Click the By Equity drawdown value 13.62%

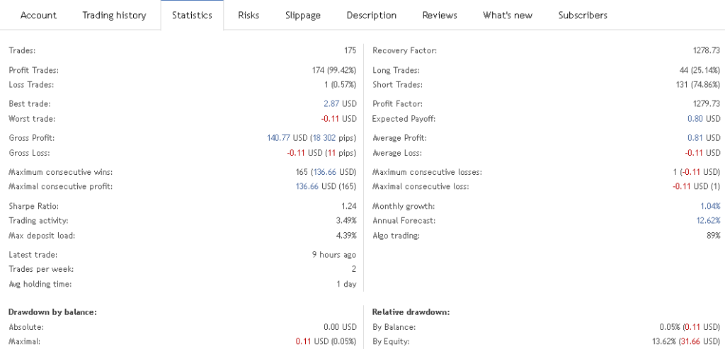[666, 342]
